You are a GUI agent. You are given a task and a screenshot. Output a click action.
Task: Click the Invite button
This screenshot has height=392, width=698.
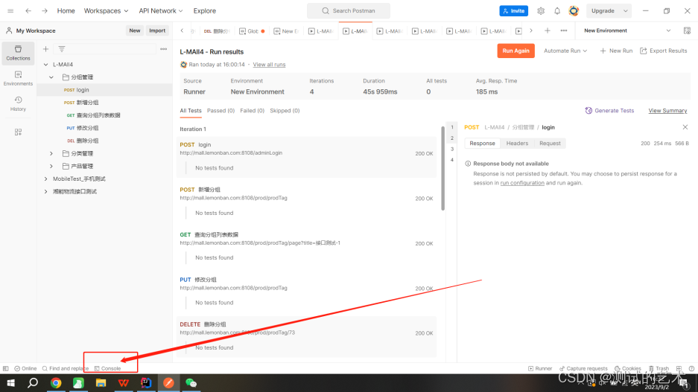[514, 10]
